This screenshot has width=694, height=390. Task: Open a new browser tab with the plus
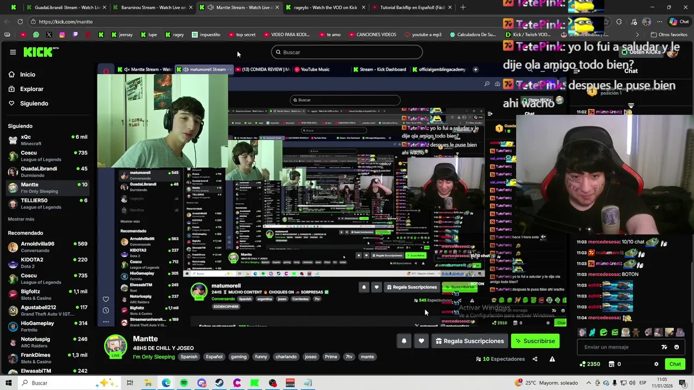(x=462, y=8)
